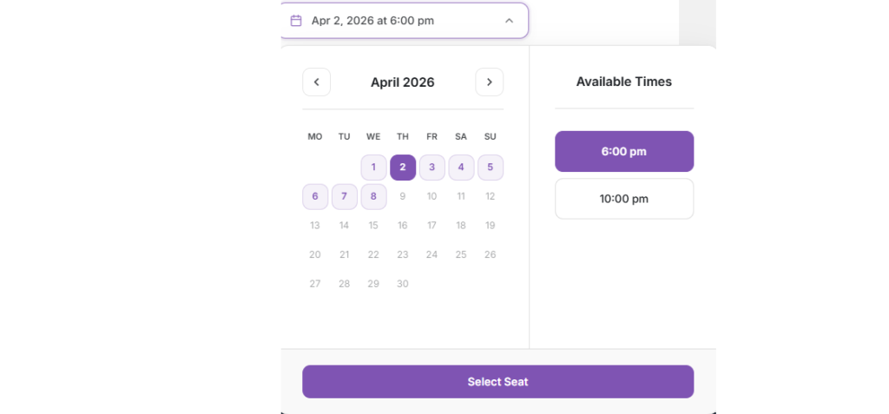Click the greyed-out April 30 date
The height and width of the screenshot is (414, 889).
point(403,284)
